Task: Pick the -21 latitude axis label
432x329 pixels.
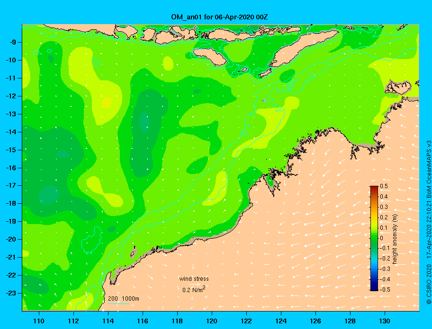Action: pos(11,257)
